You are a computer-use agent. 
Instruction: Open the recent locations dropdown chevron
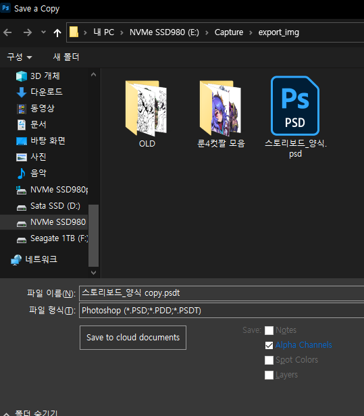(x=43, y=32)
